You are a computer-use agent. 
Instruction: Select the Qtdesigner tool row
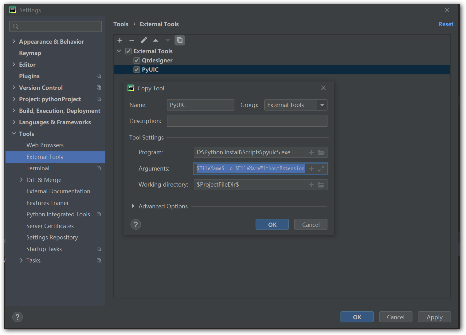click(x=282, y=60)
